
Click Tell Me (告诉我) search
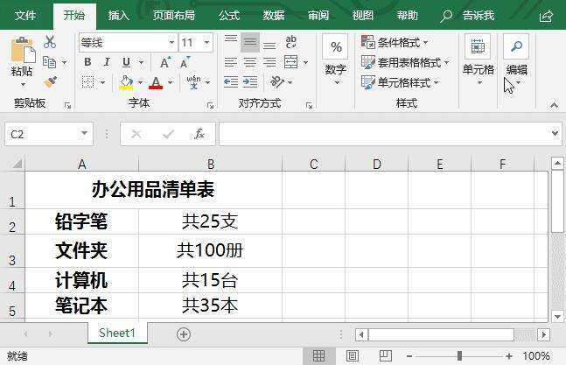pyautogui.click(x=467, y=16)
